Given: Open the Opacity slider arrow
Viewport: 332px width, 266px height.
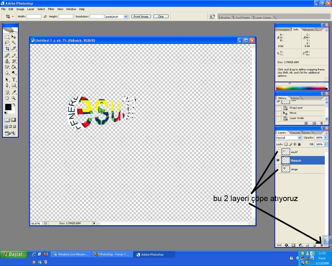Looking at the screenshot, I should (326, 137).
